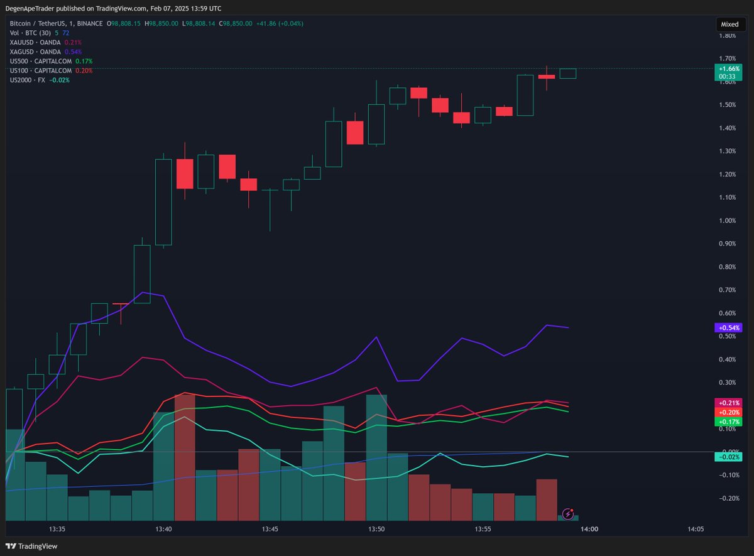Viewport: 754px width, 556px height.
Task: Click the lightning flash icon near volume bars
Action: coord(568,514)
